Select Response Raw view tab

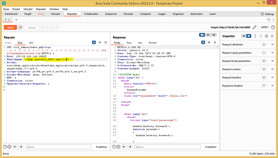pos(129,43)
